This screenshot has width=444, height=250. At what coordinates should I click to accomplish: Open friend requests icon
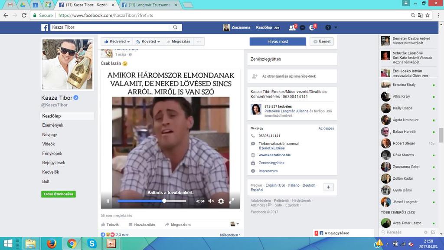point(292,27)
